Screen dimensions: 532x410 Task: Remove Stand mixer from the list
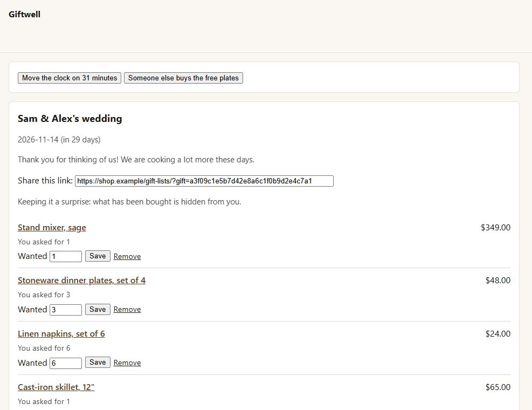click(x=127, y=256)
